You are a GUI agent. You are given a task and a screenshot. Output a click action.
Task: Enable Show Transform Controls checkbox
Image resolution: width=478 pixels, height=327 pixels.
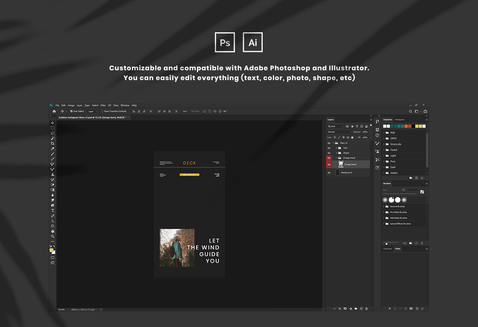point(102,111)
